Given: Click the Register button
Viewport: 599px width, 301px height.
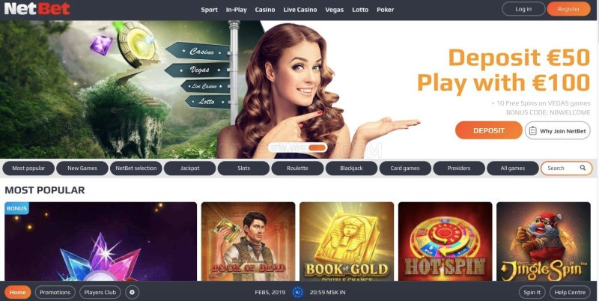Looking at the screenshot, I should [x=568, y=9].
